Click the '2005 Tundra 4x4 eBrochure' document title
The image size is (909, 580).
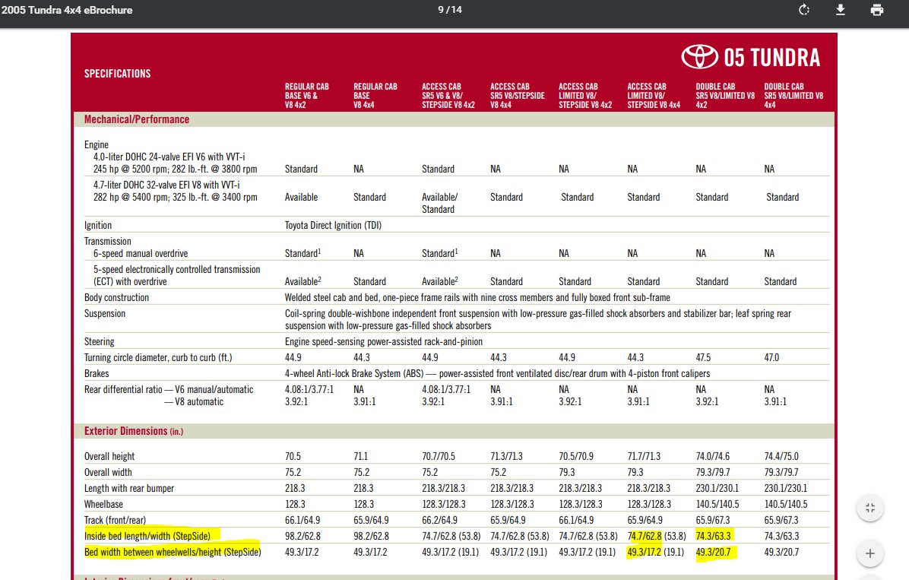(x=67, y=10)
